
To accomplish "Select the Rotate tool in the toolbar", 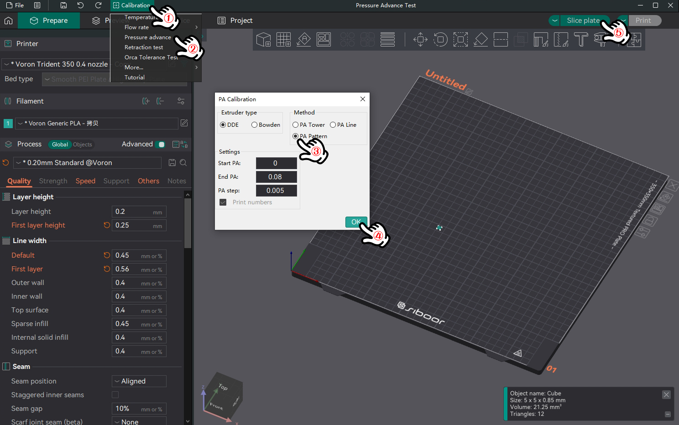I will pyautogui.click(x=440, y=40).
